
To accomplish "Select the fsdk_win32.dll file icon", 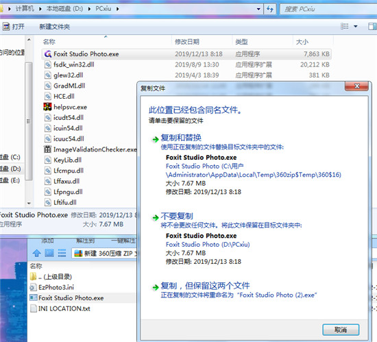I will 47,64.
